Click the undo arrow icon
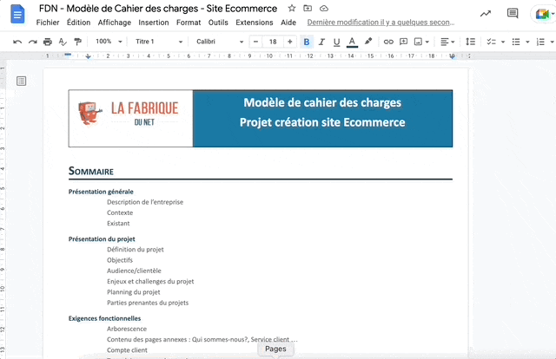 tap(19, 42)
